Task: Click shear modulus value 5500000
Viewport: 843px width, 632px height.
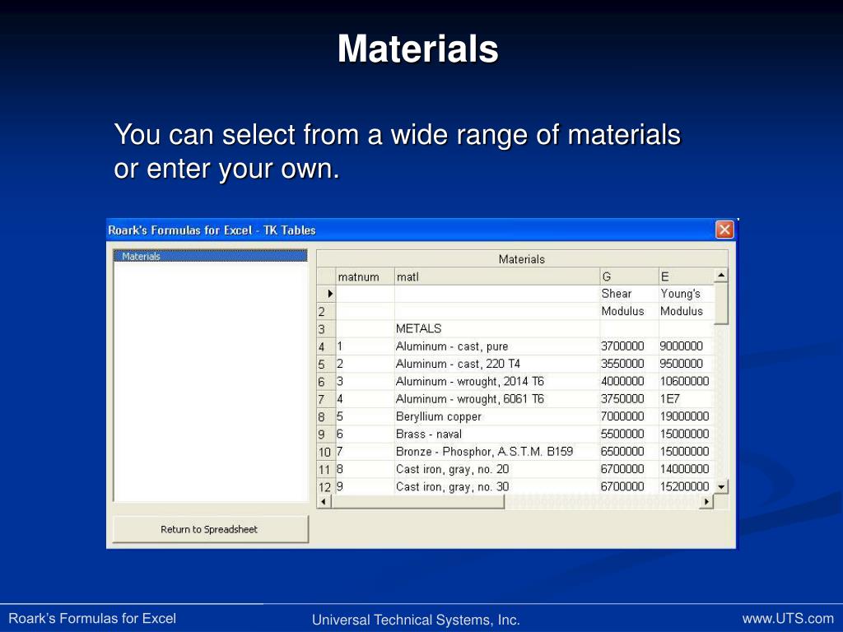Action: click(x=629, y=434)
